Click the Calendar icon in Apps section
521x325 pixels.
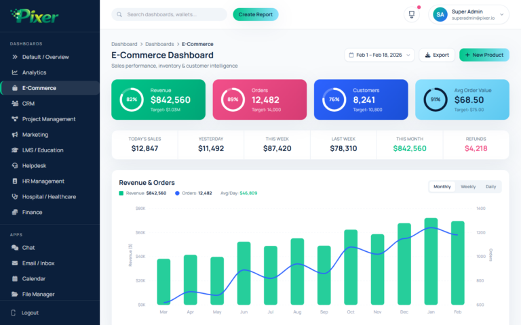[x=15, y=278]
